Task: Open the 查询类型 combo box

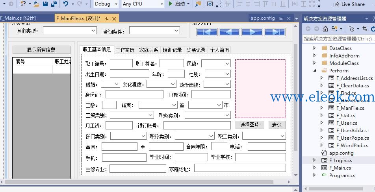Action: click(93, 31)
